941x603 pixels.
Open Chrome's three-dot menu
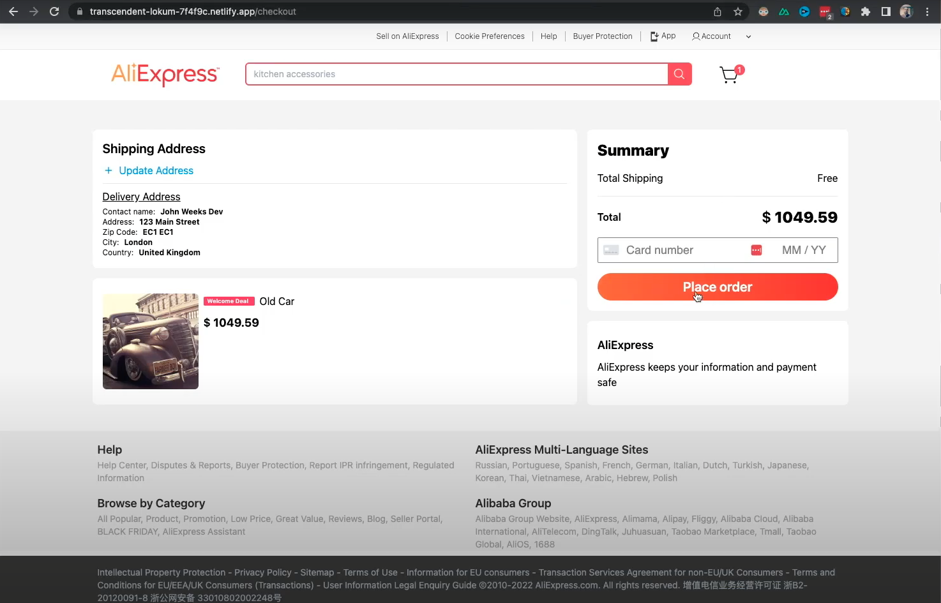927,11
